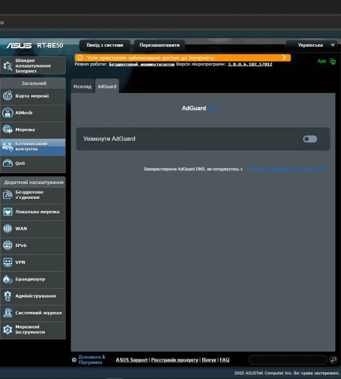Switch to the Розклад tab
This screenshot has width=341, height=379.
click(x=83, y=87)
